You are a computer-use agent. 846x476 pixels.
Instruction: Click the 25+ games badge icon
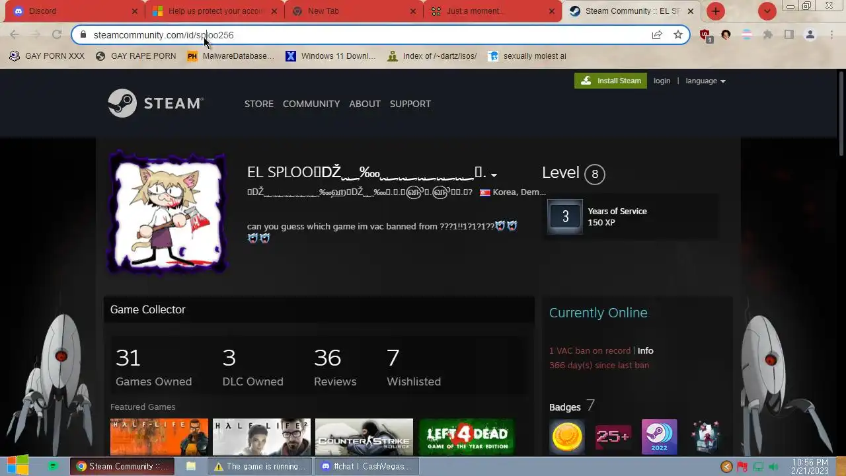click(613, 436)
